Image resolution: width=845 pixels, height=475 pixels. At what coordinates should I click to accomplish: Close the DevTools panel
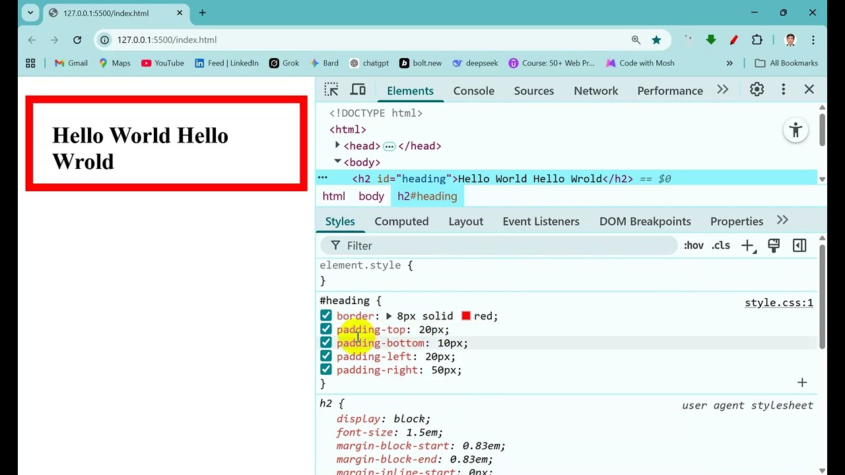pos(809,90)
